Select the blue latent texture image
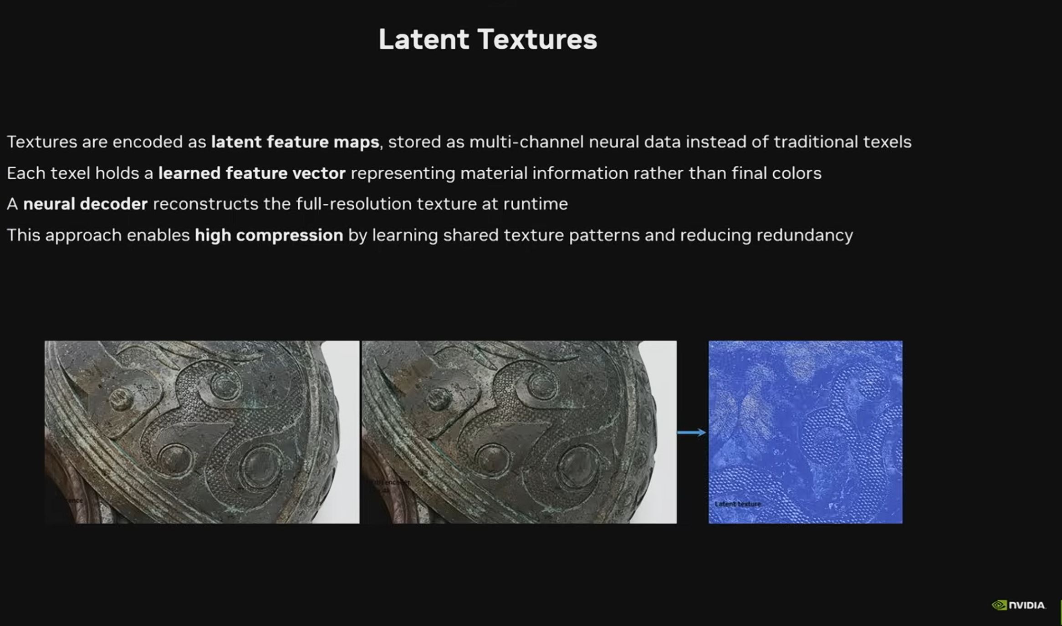Image resolution: width=1062 pixels, height=626 pixels. click(805, 432)
